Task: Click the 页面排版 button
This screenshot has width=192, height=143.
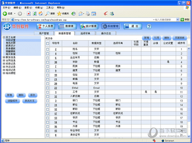Action: coord(180,38)
